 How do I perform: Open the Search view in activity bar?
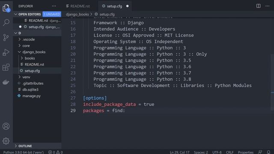pyautogui.click(x=6, y=22)
